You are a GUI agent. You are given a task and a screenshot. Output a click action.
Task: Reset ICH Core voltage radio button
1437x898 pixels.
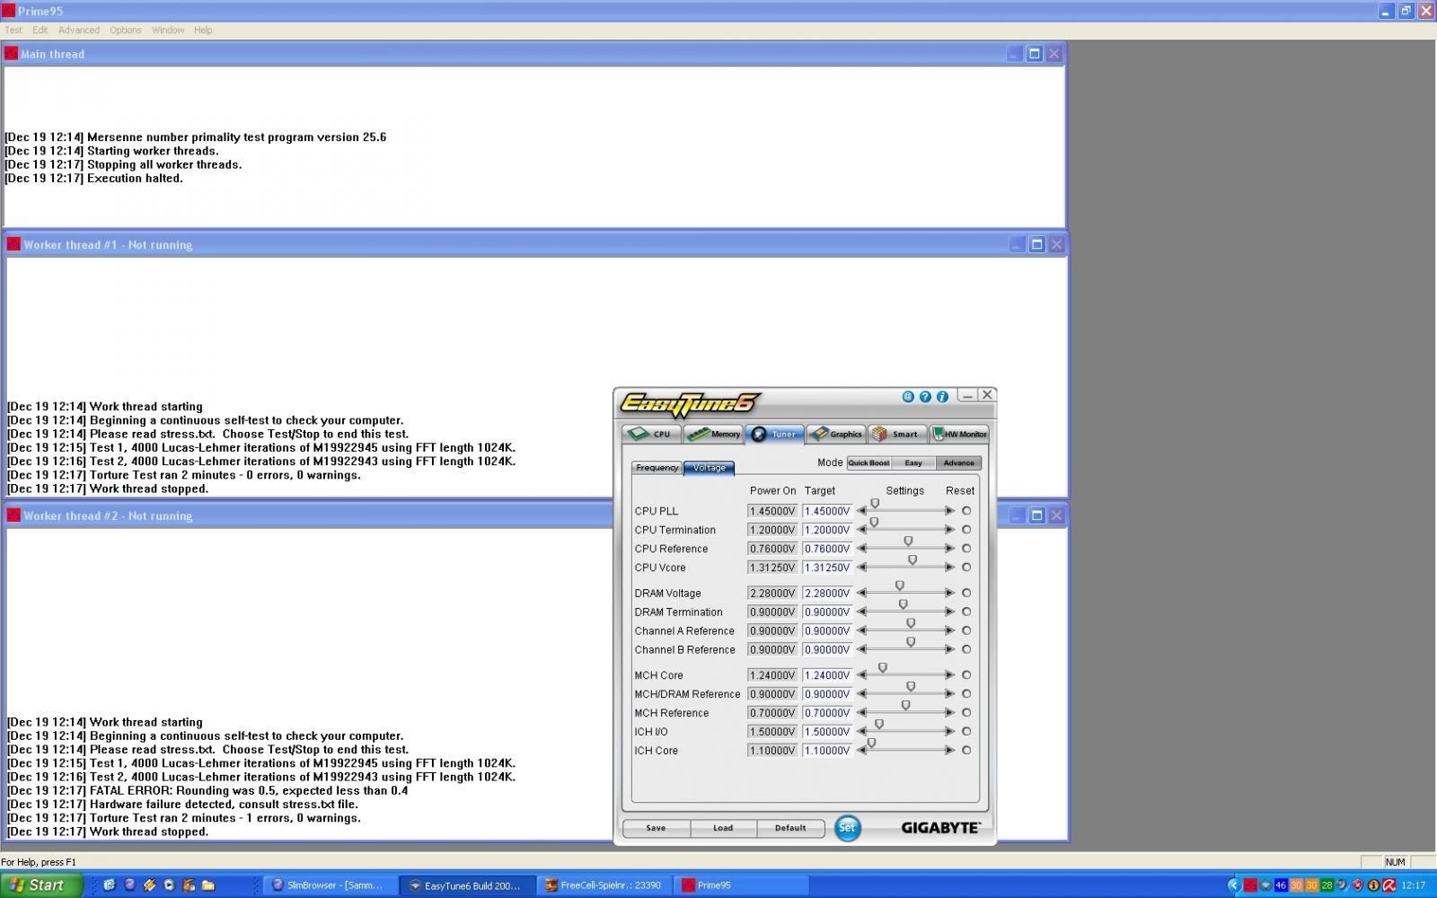coord(966,751)
